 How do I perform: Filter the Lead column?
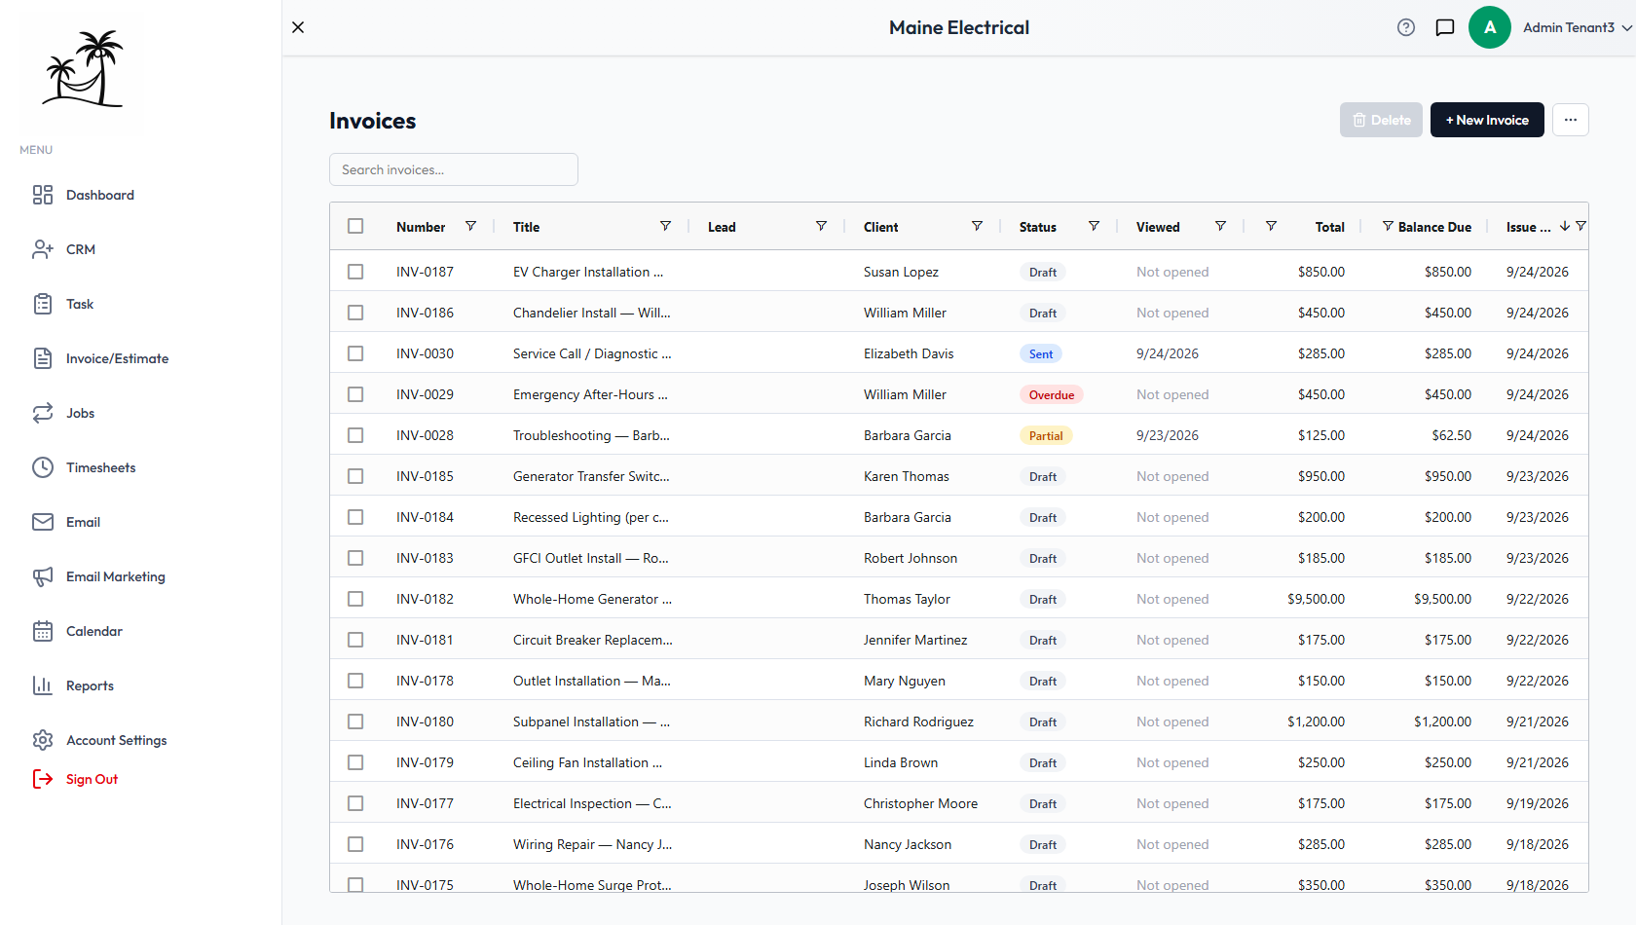[821, 226]
